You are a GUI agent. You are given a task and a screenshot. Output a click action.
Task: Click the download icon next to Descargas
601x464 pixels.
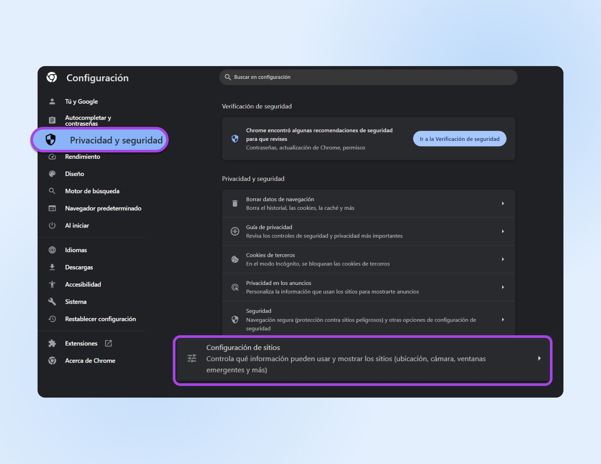tap(52, 267)
